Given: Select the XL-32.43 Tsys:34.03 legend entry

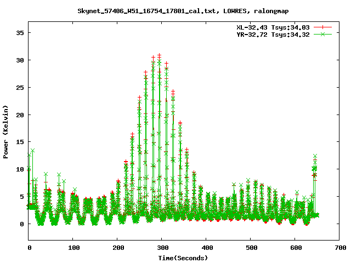Looking at the screenshot, I should [273, 27].
